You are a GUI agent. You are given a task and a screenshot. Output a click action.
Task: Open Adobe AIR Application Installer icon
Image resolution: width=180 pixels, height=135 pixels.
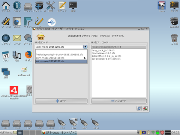click(x=14, y=90)
